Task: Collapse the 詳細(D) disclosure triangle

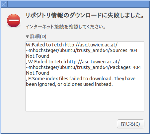Action: coord(27,36)
